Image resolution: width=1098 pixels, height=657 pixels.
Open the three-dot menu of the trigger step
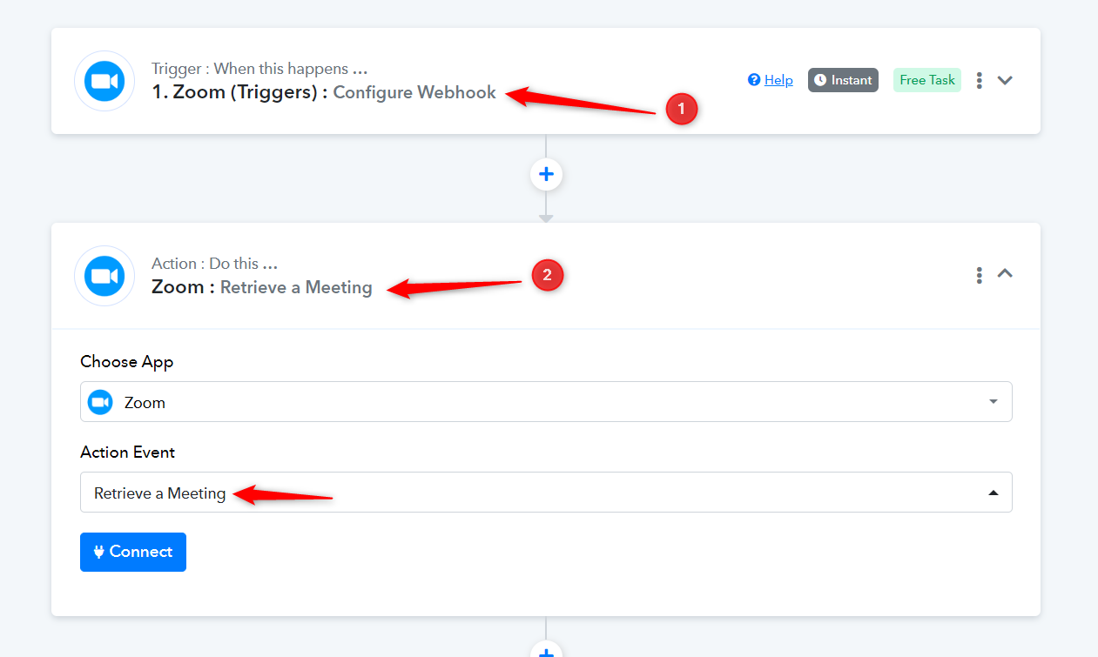980,80
